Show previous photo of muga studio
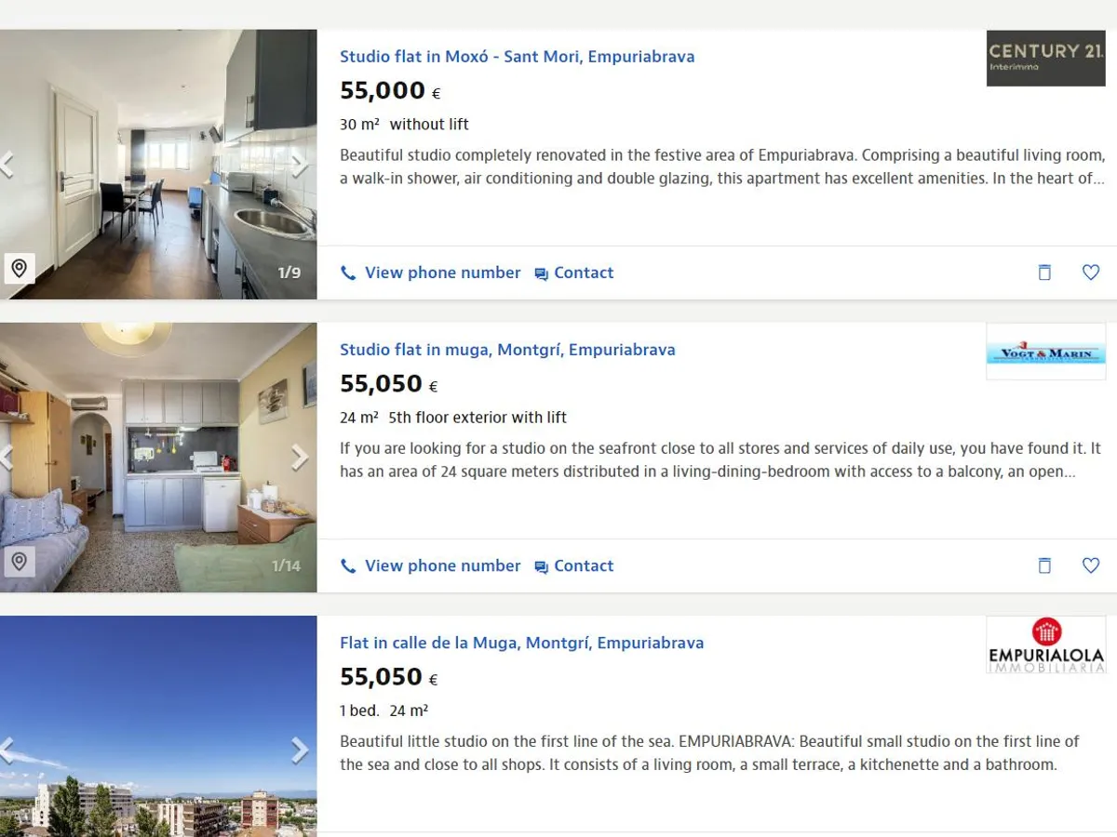The image size is (1117, 837). click(x=7, y=458)
